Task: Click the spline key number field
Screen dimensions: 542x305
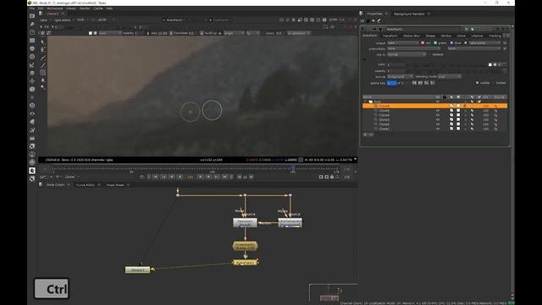Action: pos(391,83)
